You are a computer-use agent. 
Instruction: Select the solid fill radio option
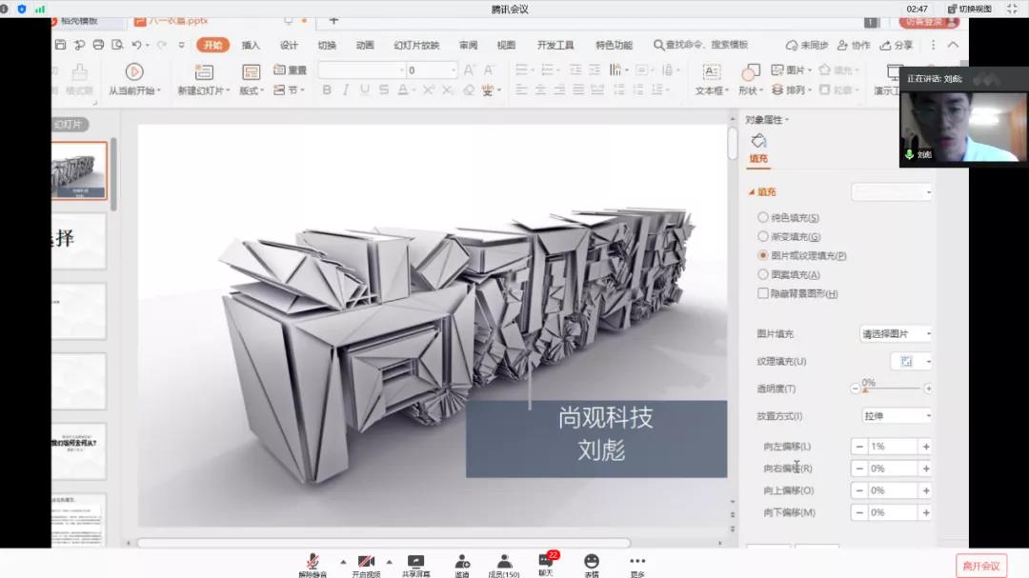coord(763,218)
